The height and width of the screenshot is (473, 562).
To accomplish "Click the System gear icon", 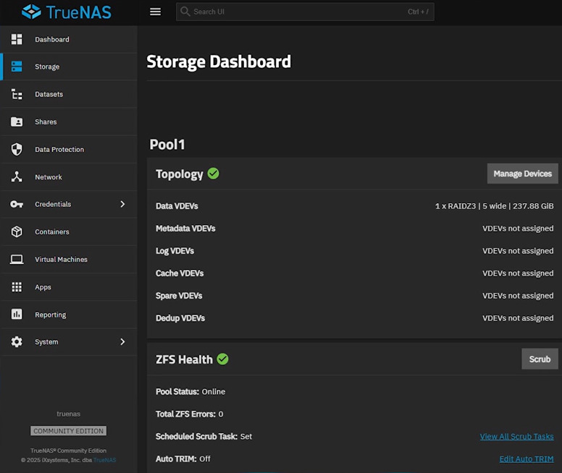I will tap(17, 341).
